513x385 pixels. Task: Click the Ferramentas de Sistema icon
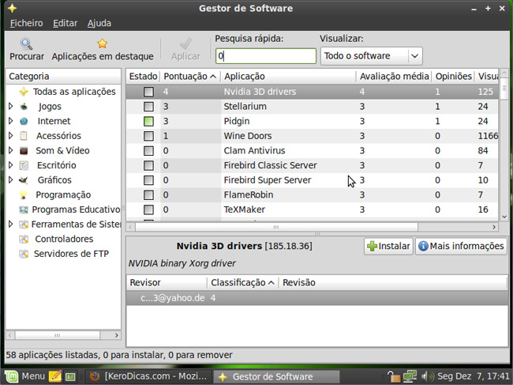[24, 224]
